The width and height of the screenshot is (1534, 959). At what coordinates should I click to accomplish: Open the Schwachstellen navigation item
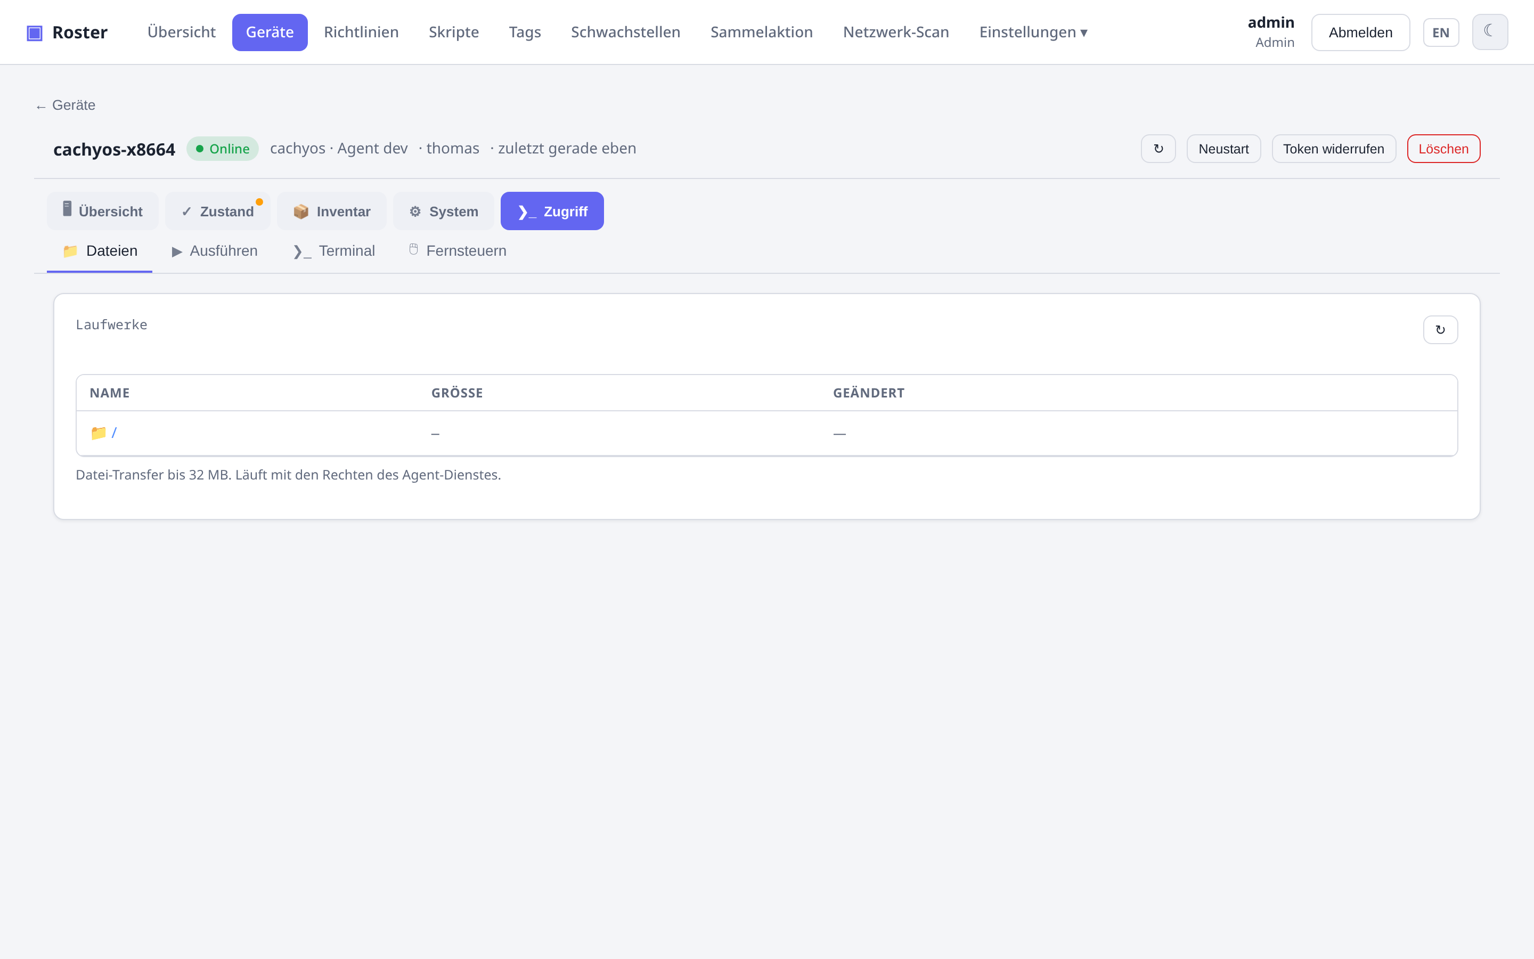pos(625,32)
